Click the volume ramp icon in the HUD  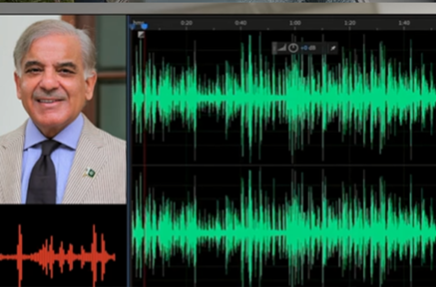282,48
